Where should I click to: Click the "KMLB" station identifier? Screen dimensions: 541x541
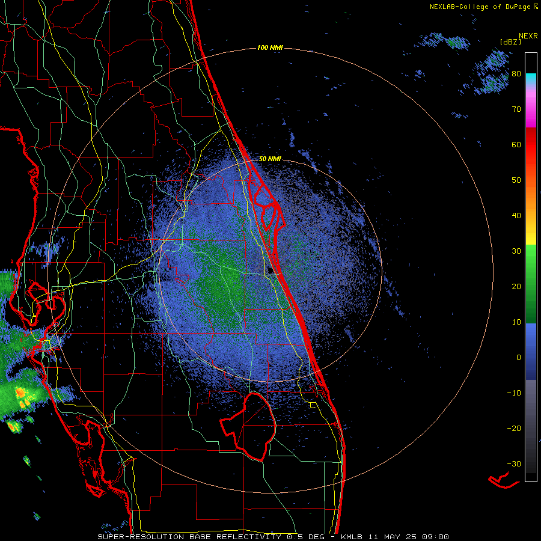click(351, 537)
